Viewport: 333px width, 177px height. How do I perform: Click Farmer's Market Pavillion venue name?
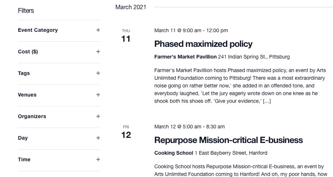pos(185,57)
